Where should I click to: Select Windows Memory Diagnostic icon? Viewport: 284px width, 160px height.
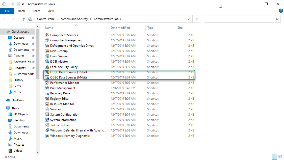click(47, 136)
